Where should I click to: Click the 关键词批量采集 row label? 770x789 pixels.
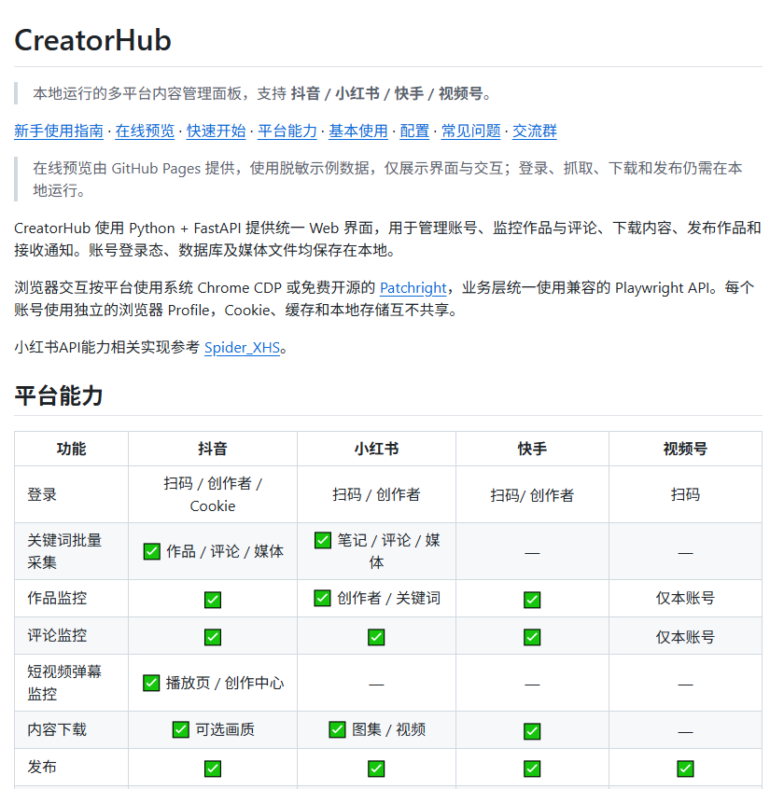64,551
